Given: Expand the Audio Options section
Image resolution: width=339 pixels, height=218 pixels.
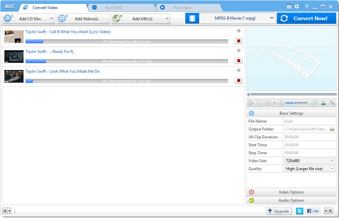Looking at the screenshot, I should point(291,201).
